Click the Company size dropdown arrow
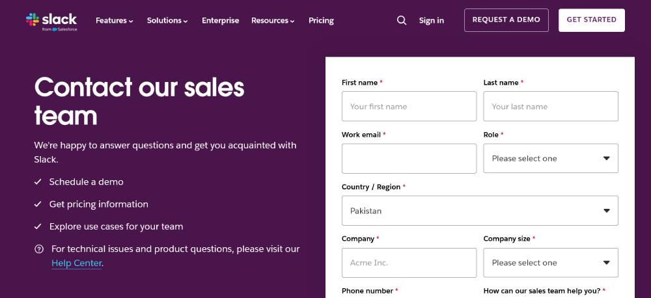651x298 pixels. [x=606, y=263]
